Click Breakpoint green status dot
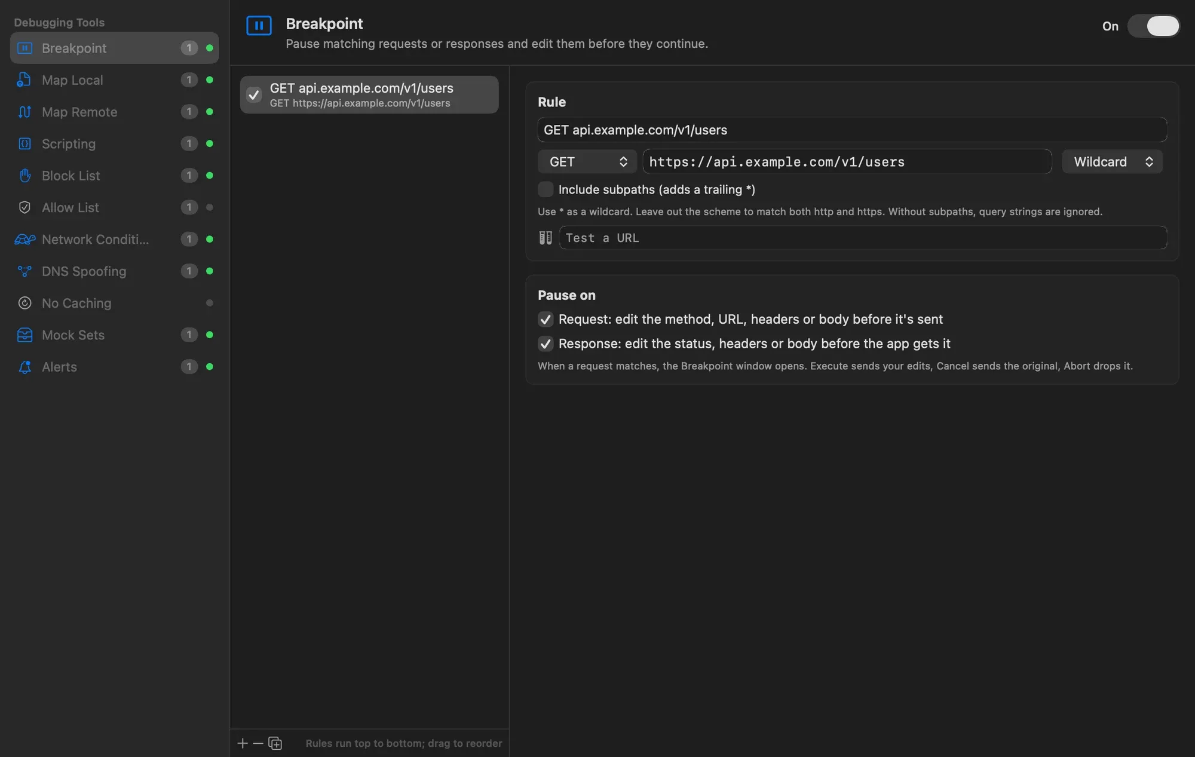 209,48
